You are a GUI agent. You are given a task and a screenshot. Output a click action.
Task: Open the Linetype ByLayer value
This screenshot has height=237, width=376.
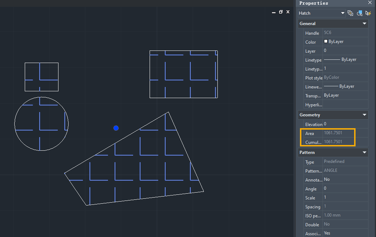coord(345,59)
